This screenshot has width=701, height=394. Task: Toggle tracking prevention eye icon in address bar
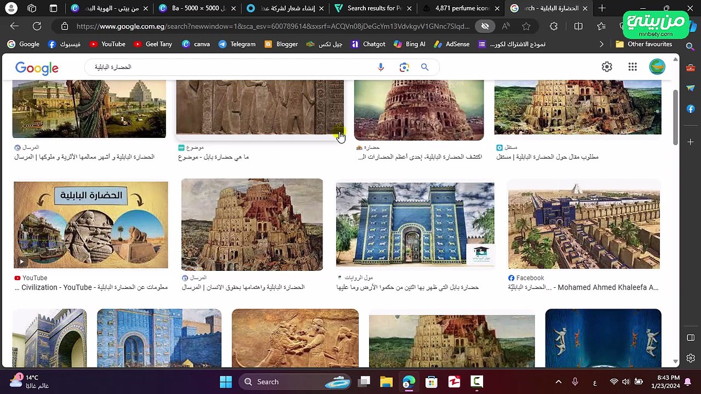[485, 26]
